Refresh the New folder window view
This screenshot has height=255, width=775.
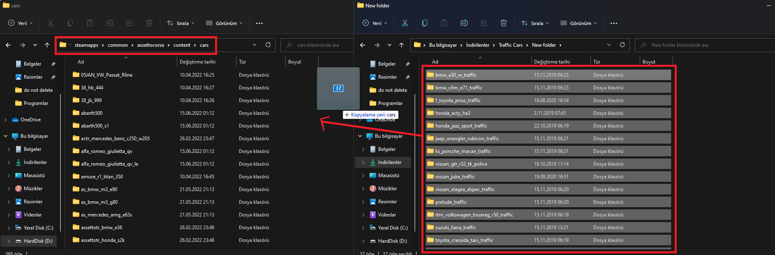[x=622, y=45]
